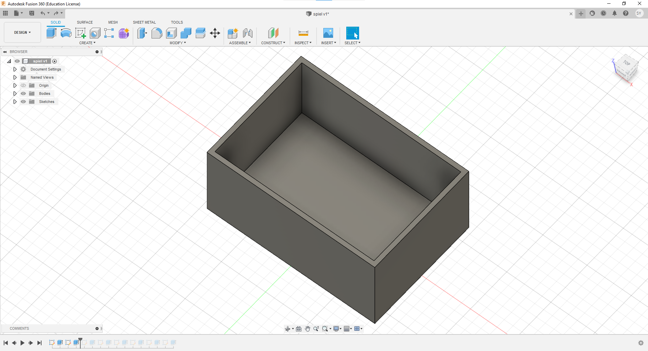Select the Combine tool
The image size is (648, 351).
click(x=186, y=33)
